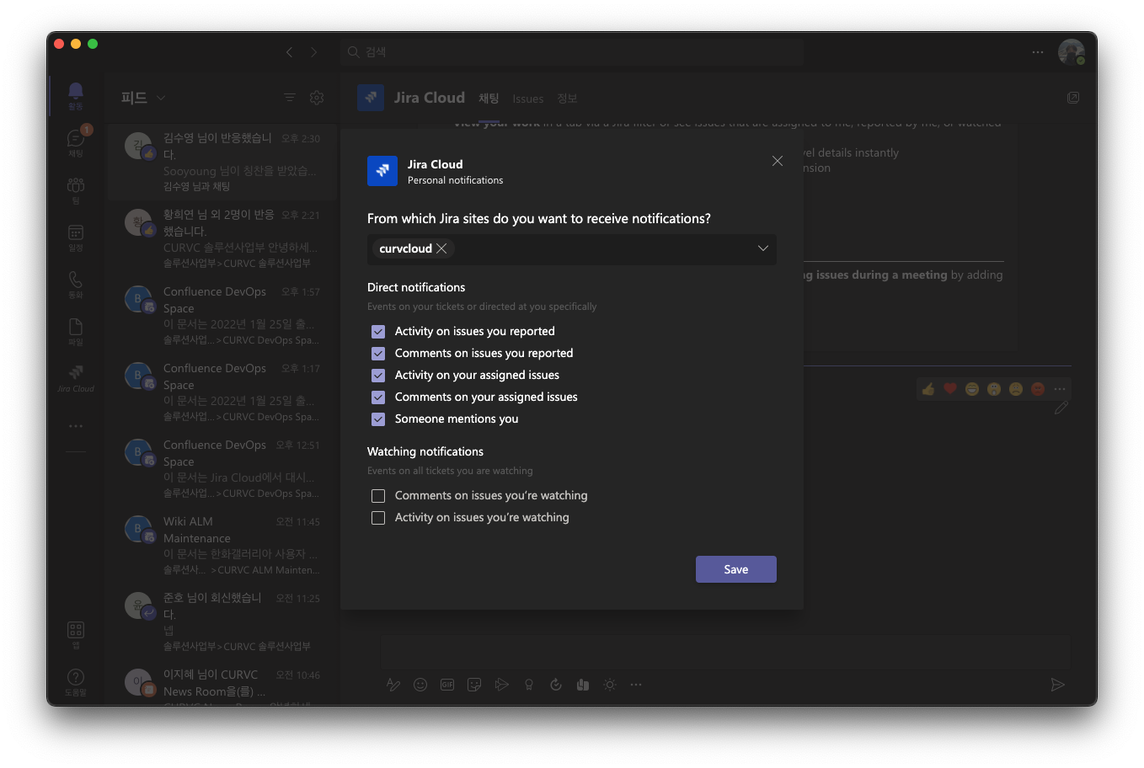Viewport: 1144px width, 768px height.
Task: Open 황희연 reaction notification in feed
Action: [x=222, y=238]
